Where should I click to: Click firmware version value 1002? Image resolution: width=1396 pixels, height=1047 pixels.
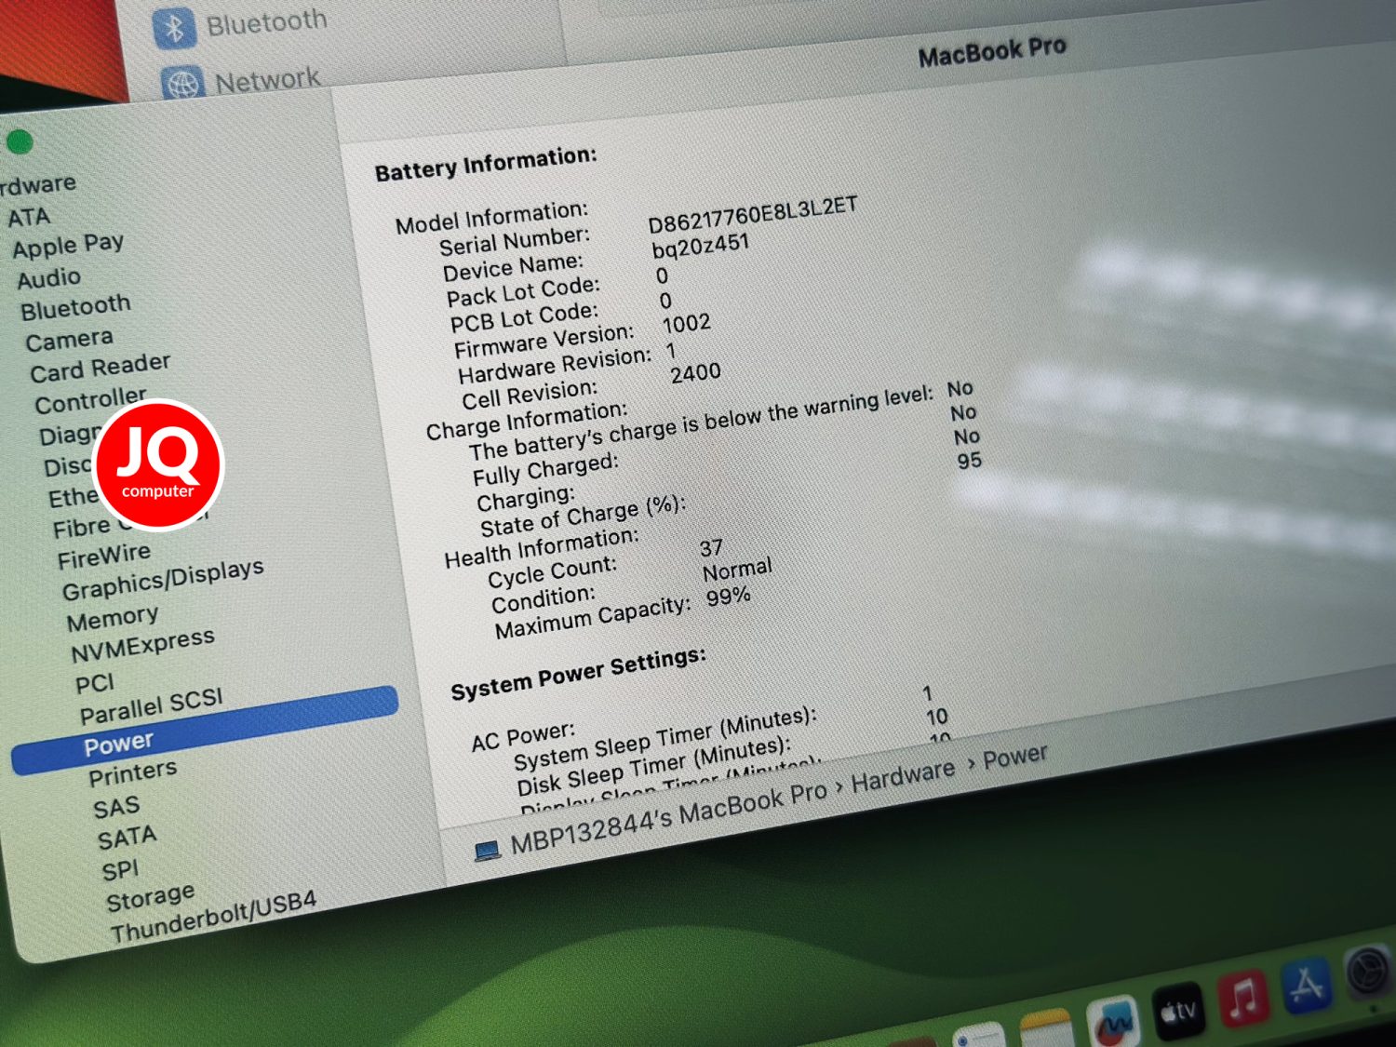(x=686, y=324)
